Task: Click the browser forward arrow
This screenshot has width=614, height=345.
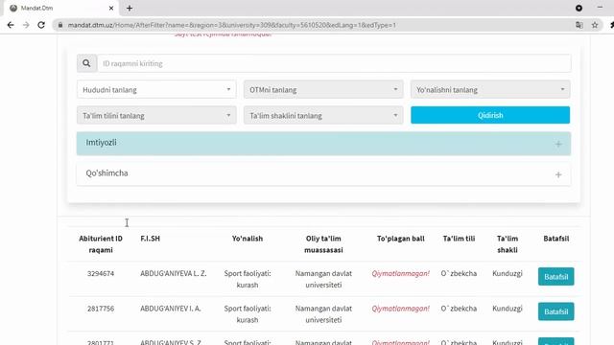Action: coord(26,25)
